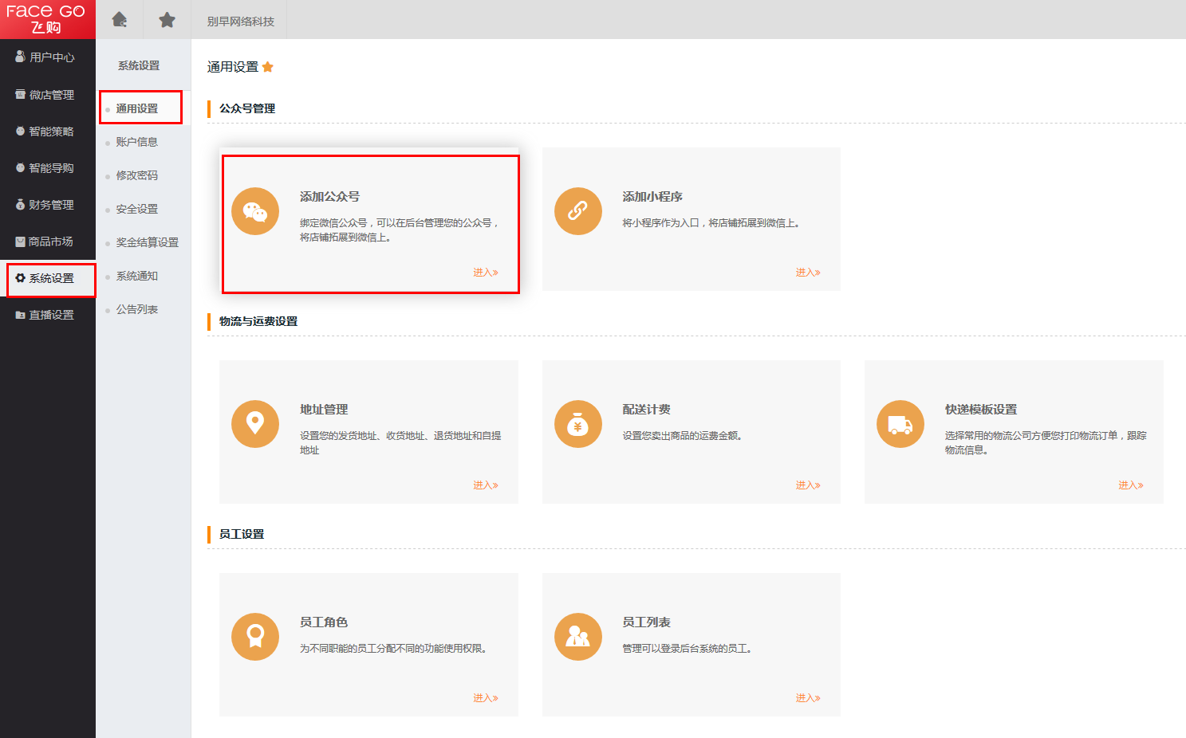The height and width of the screenshot is (738, 1186).
Task: Click the link icon for 添加小程序
Action: point(577,211)
